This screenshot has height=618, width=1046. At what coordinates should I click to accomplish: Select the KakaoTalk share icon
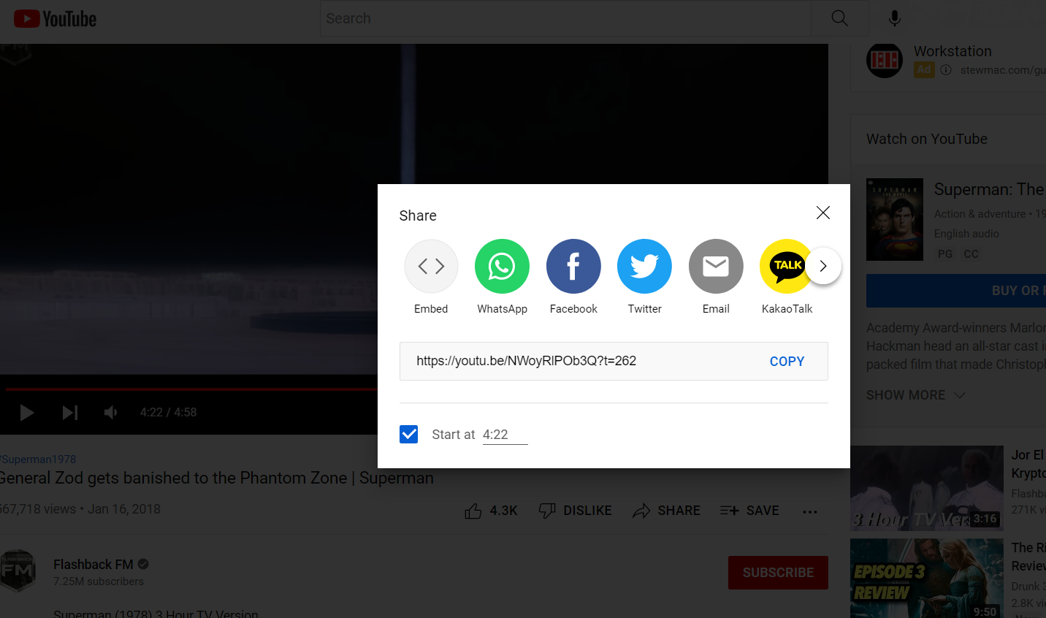point(786,267)
